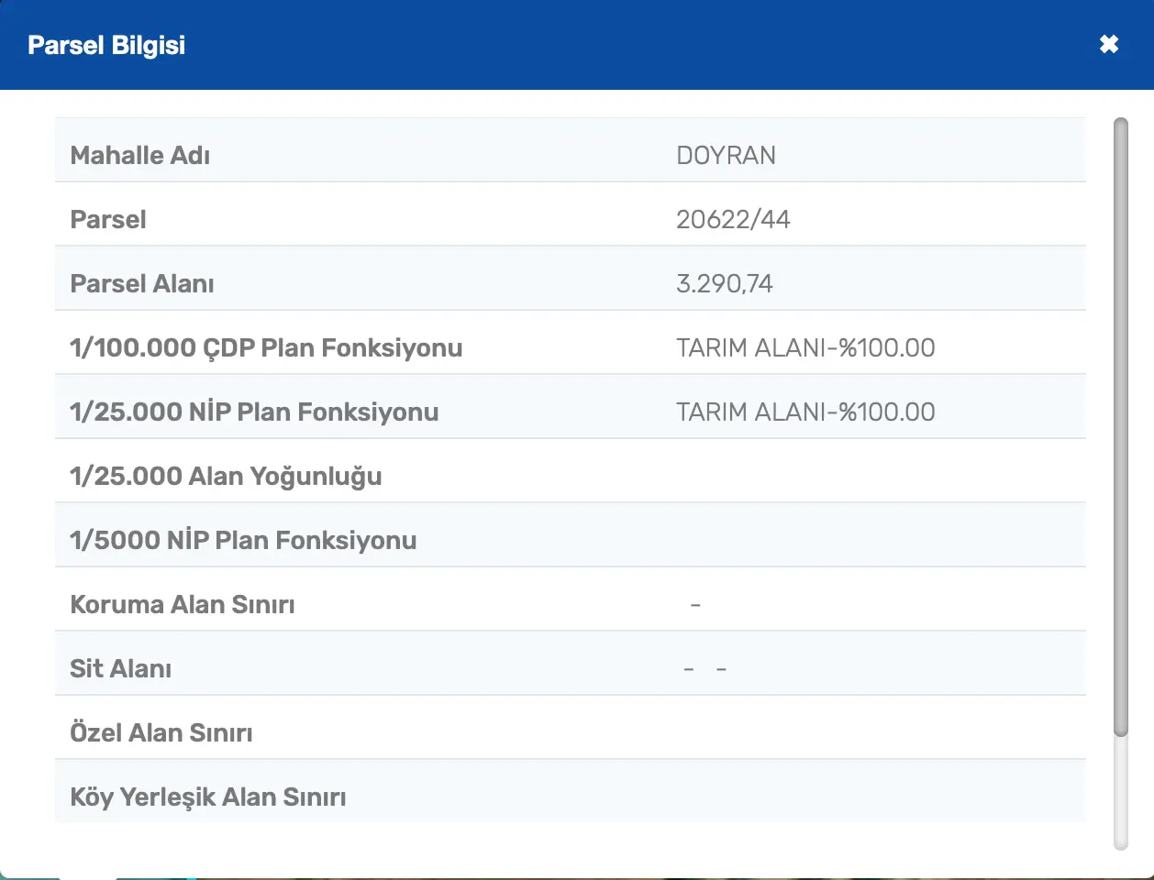
Task: Click the Parsel row label
Action: click(108, 219)
